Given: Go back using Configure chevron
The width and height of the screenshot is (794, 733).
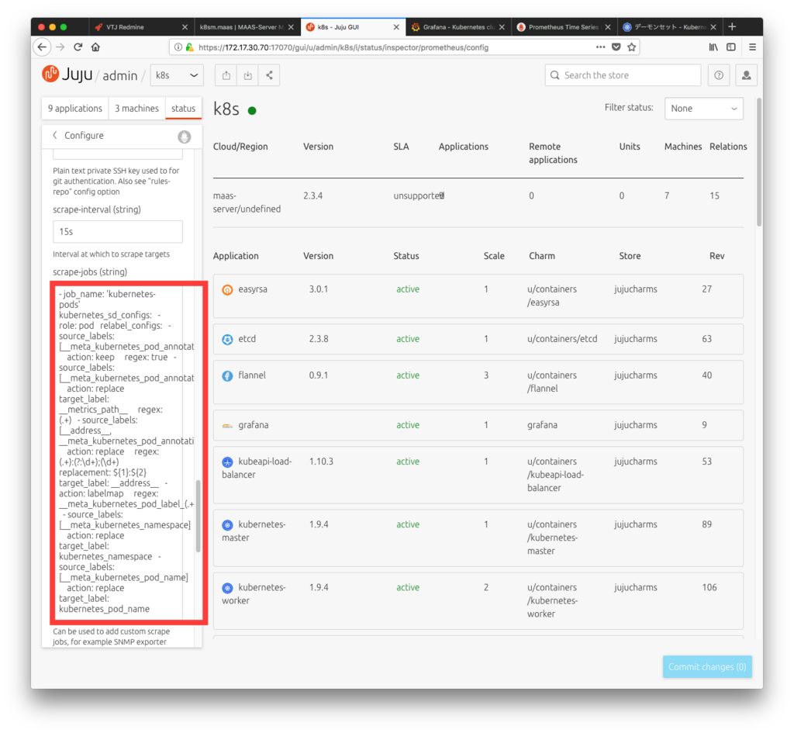Looking at the screenshot, I should click(x=55, y=135).
